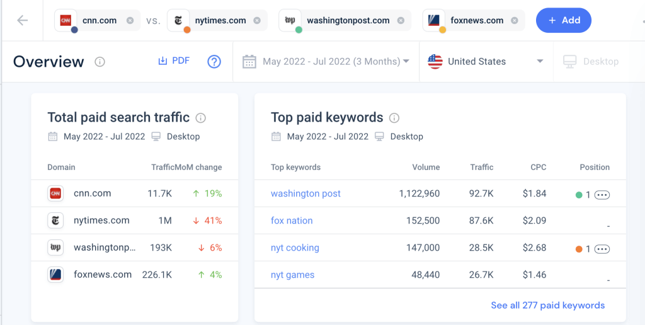Click the NYT icon in traffic table
Screen dimensions: 645x325
[55, 220]
